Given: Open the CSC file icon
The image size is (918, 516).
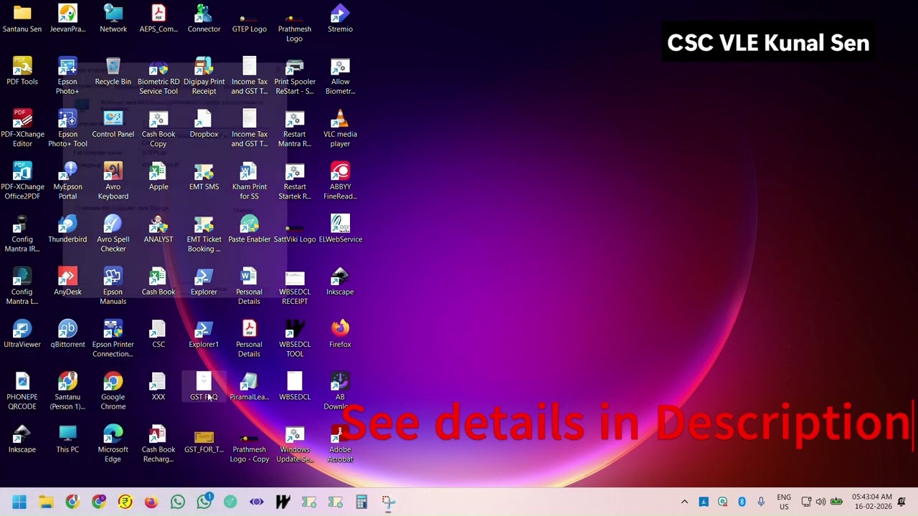Looking at the screenshot, I should 158,334.
